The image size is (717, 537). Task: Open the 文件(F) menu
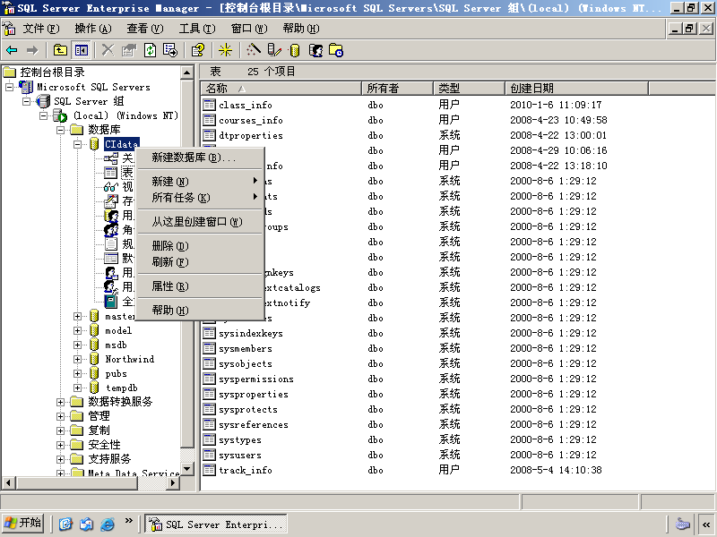[x=41, y=29]
